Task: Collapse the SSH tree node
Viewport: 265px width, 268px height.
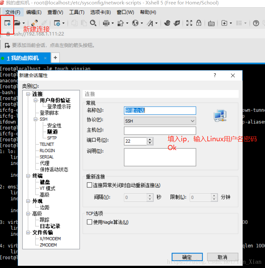Action: click(35, 119)
